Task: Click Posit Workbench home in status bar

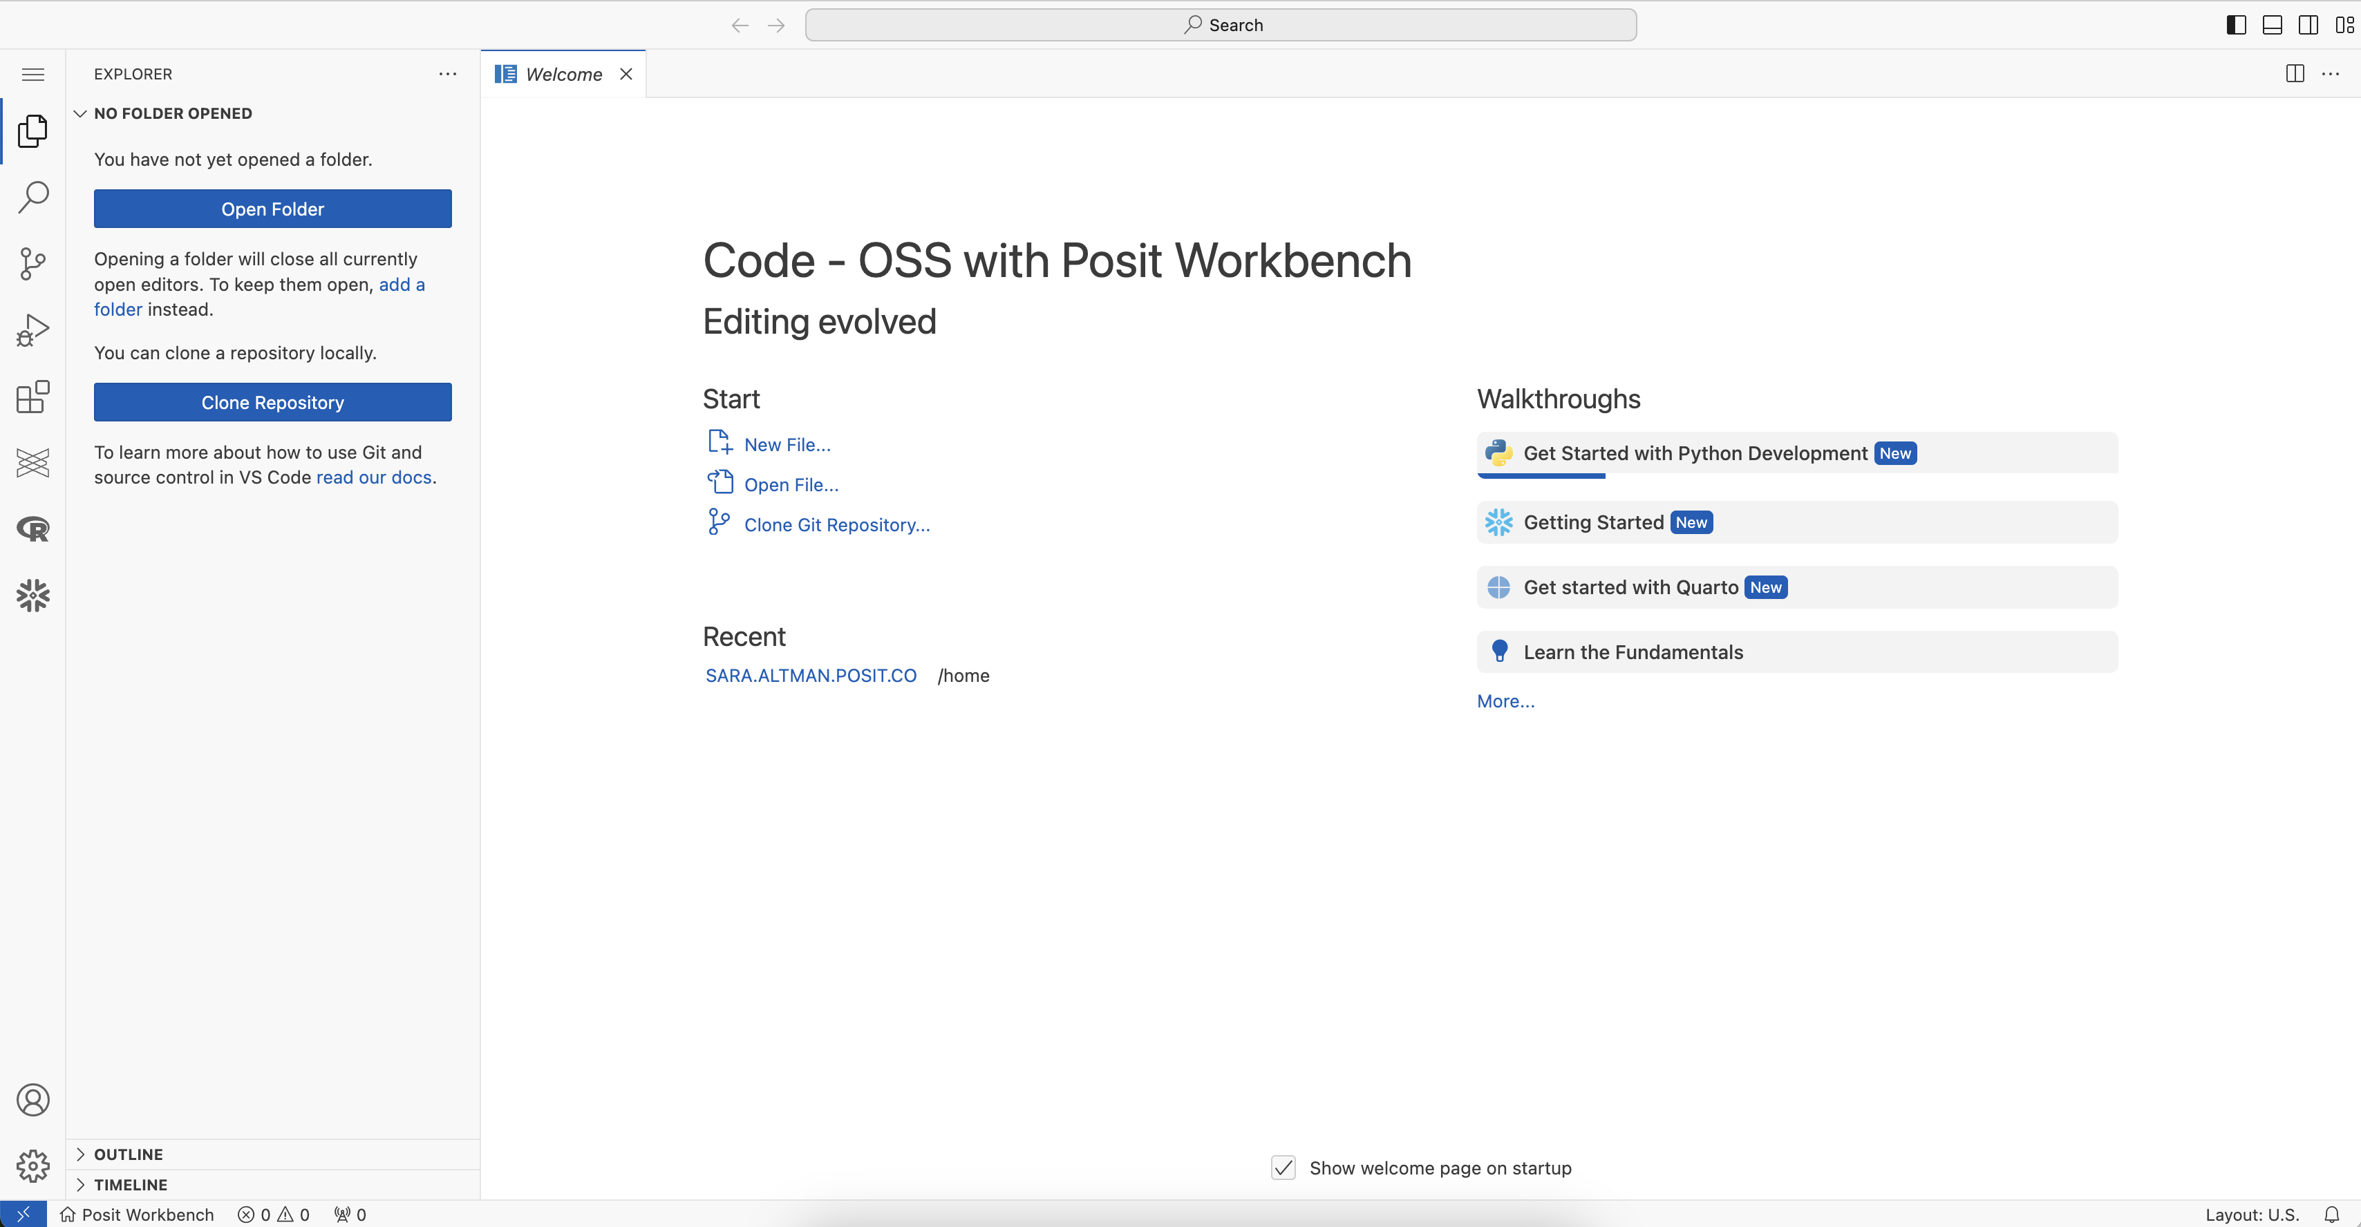Action: 137,1214
